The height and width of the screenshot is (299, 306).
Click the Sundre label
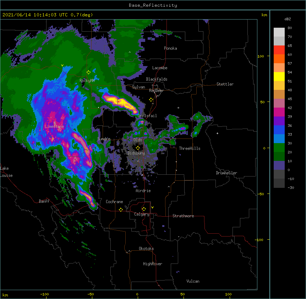(104, 139)
